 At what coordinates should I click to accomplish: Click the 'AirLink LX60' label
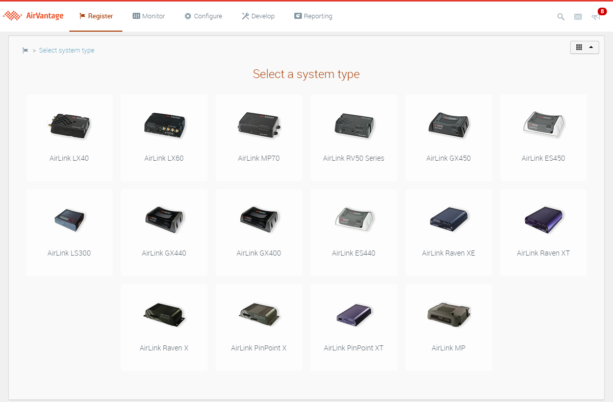click(164, 158)
